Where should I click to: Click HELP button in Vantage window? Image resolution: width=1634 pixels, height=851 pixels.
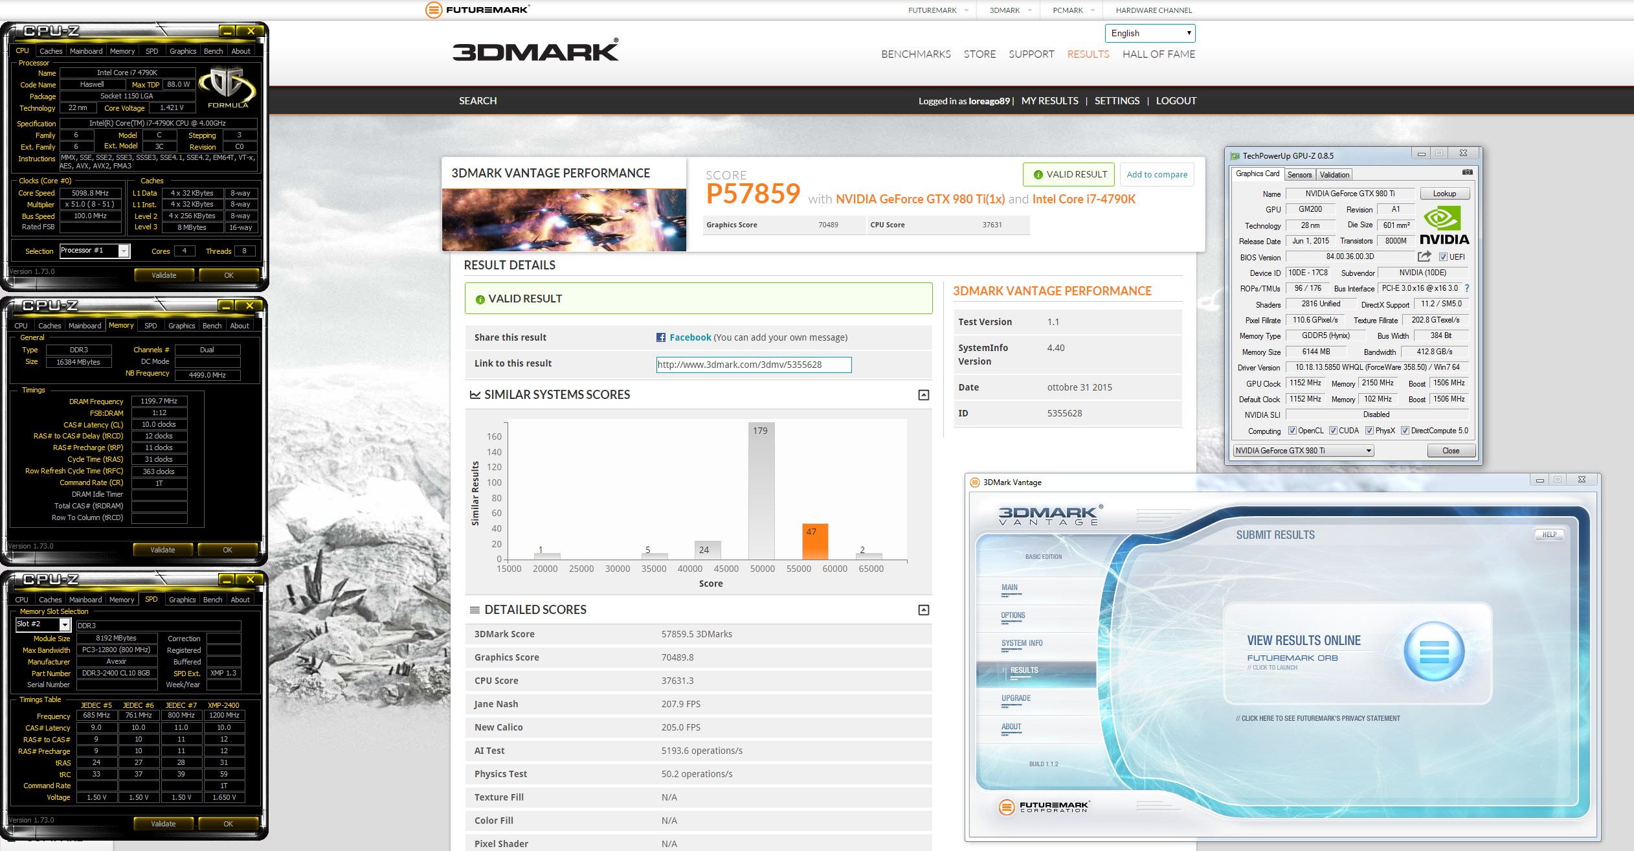(1549, 535)
